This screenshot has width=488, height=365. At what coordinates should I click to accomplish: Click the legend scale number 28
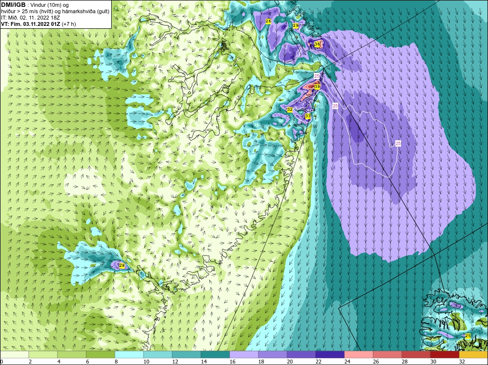coord(405,362)
